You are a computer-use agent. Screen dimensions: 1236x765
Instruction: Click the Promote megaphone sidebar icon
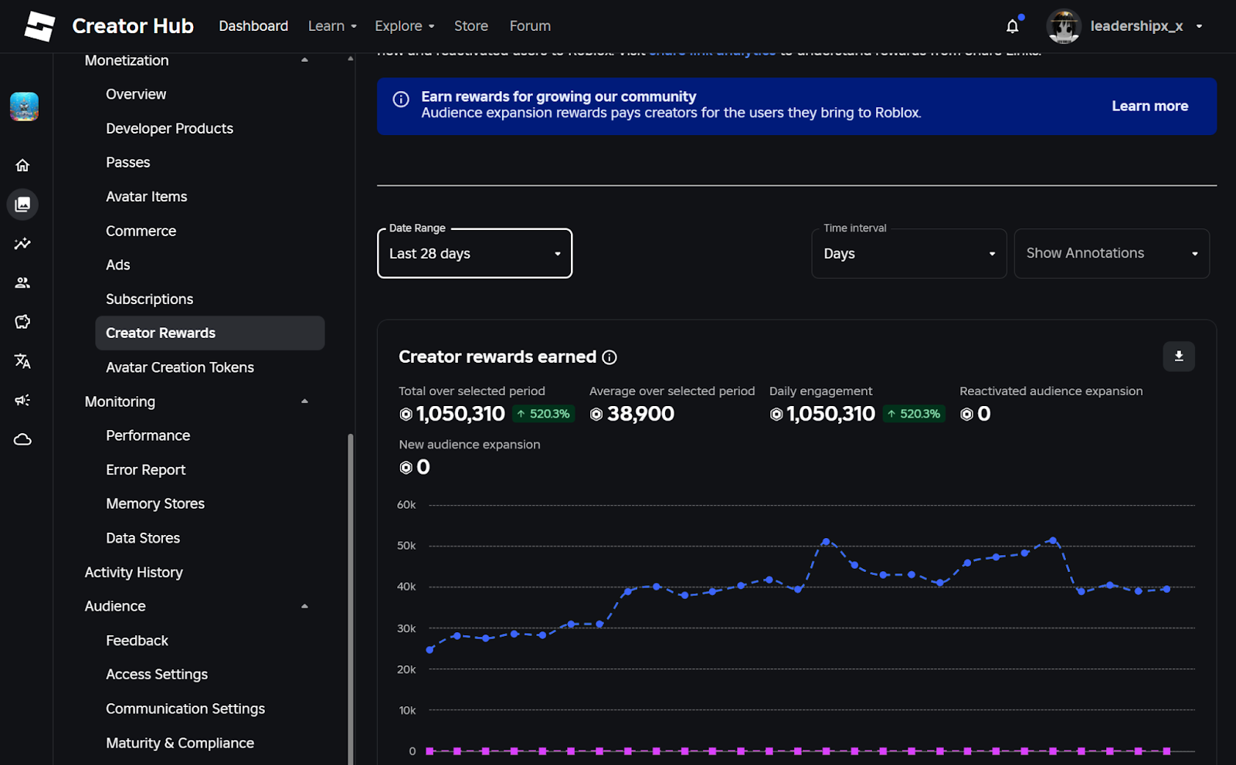click(x=22, y=400)
